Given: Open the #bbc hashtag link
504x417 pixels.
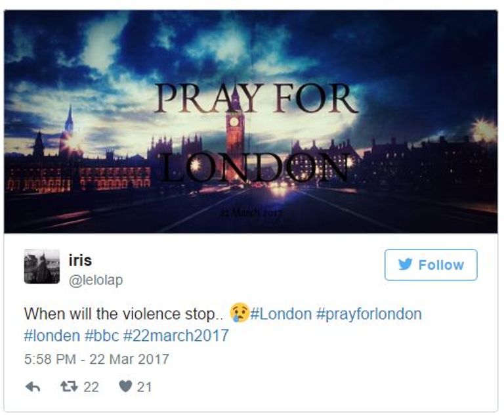Looking at the screenshot, I should pyautogui.click(x=102, y=336).
